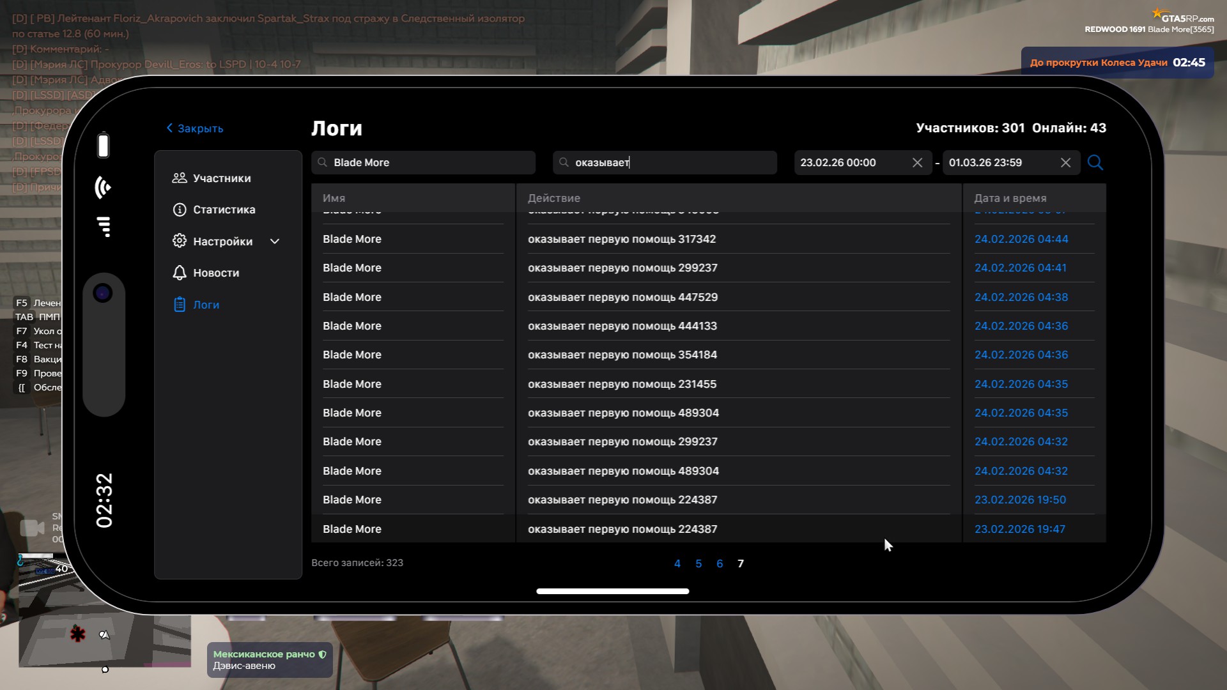Screen dimensions: 1227x690
Task: Go to page 5 of logs
Action: [x=698, y=563]
